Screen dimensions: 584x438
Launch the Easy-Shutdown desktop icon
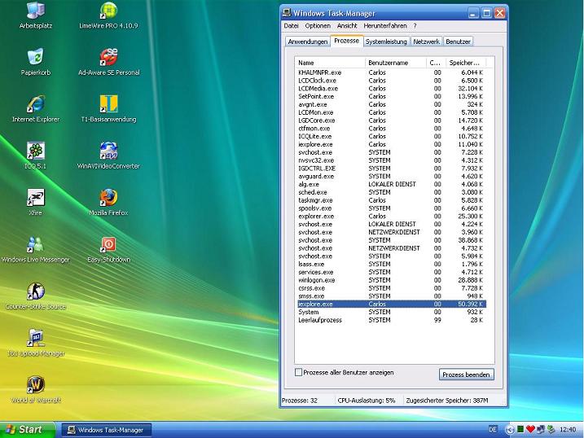pos(108,245)
